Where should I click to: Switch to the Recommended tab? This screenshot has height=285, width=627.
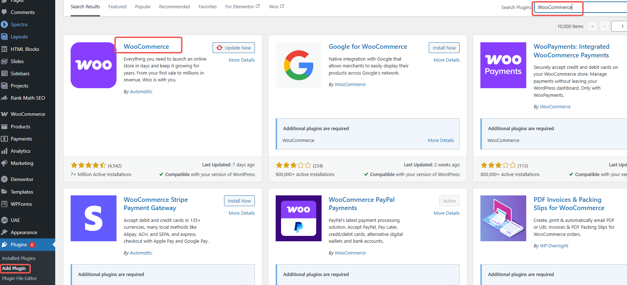coord(175,6)
